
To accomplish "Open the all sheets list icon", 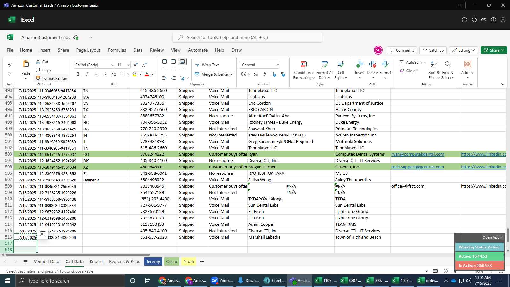I will (x=25, y=261).
